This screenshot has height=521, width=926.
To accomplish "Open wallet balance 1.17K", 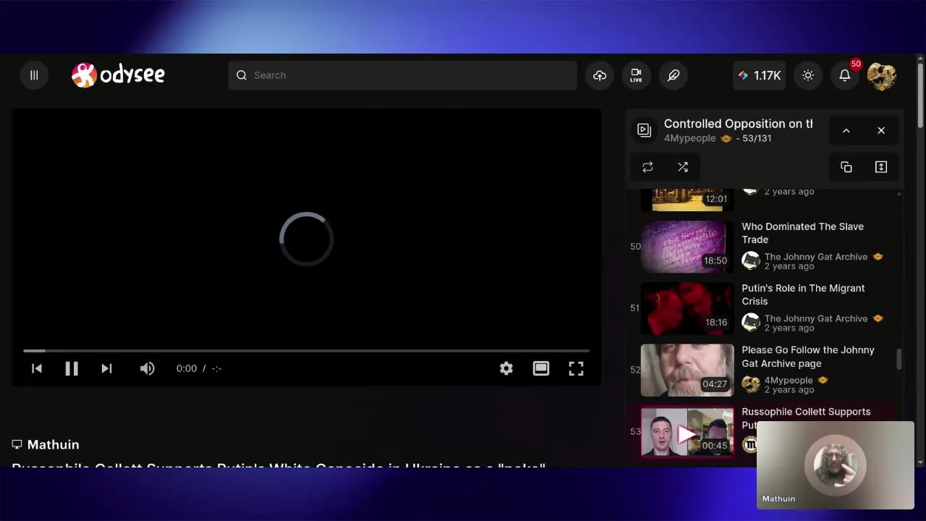I will [759, 75].
